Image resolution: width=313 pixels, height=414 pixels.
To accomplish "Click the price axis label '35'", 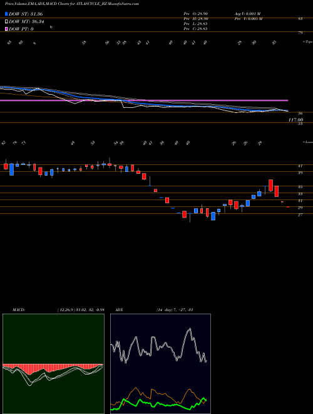I will [x=300, y=187].
